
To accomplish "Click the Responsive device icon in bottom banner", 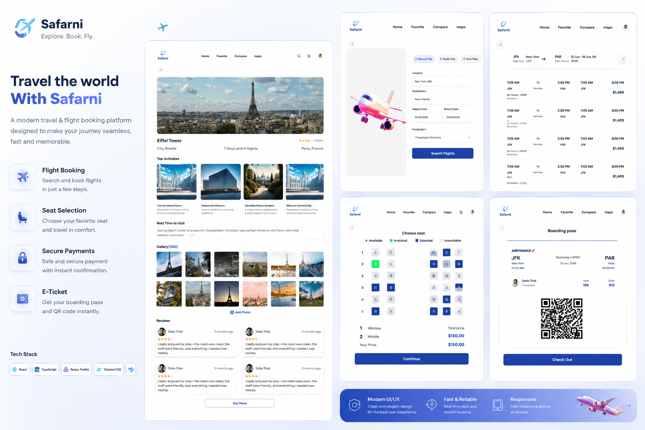I will (498, 405).
